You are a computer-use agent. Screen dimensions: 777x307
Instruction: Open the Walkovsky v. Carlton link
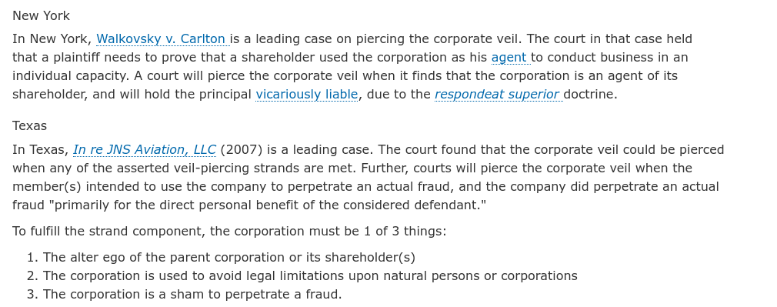[161, 39]
